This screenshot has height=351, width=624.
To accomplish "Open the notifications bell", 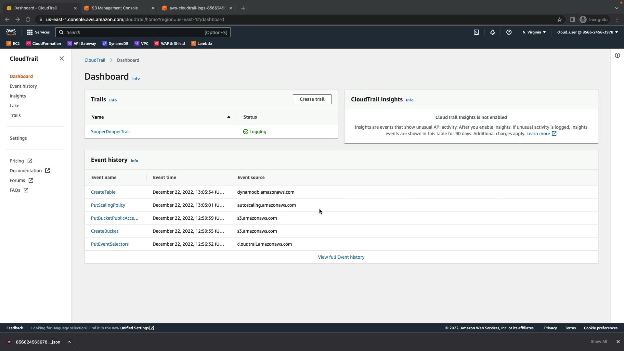I will click(x=492, y=32).
